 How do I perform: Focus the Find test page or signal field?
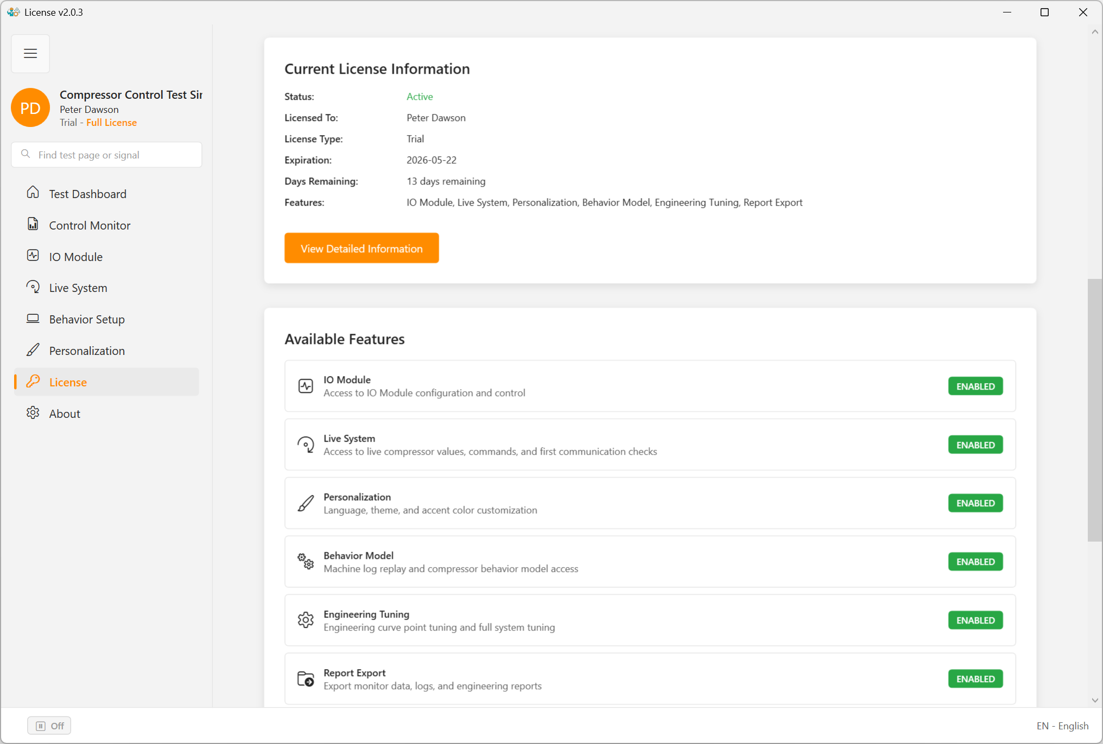pyautogui.click(x=106, y=155)
